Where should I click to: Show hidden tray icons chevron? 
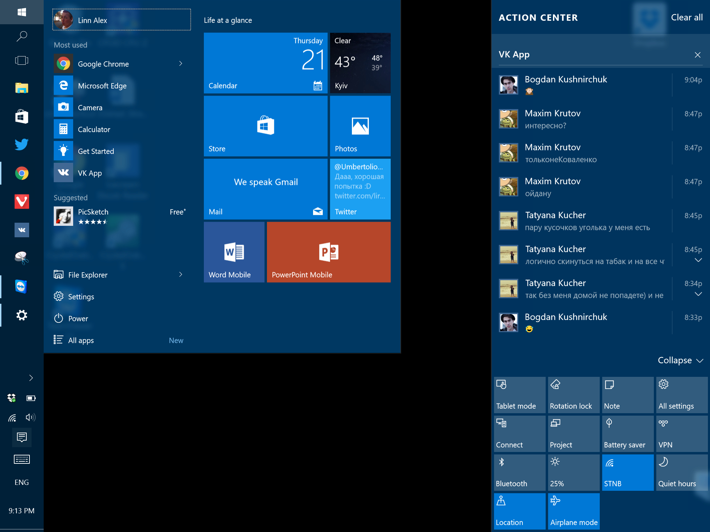pos(31,378)
